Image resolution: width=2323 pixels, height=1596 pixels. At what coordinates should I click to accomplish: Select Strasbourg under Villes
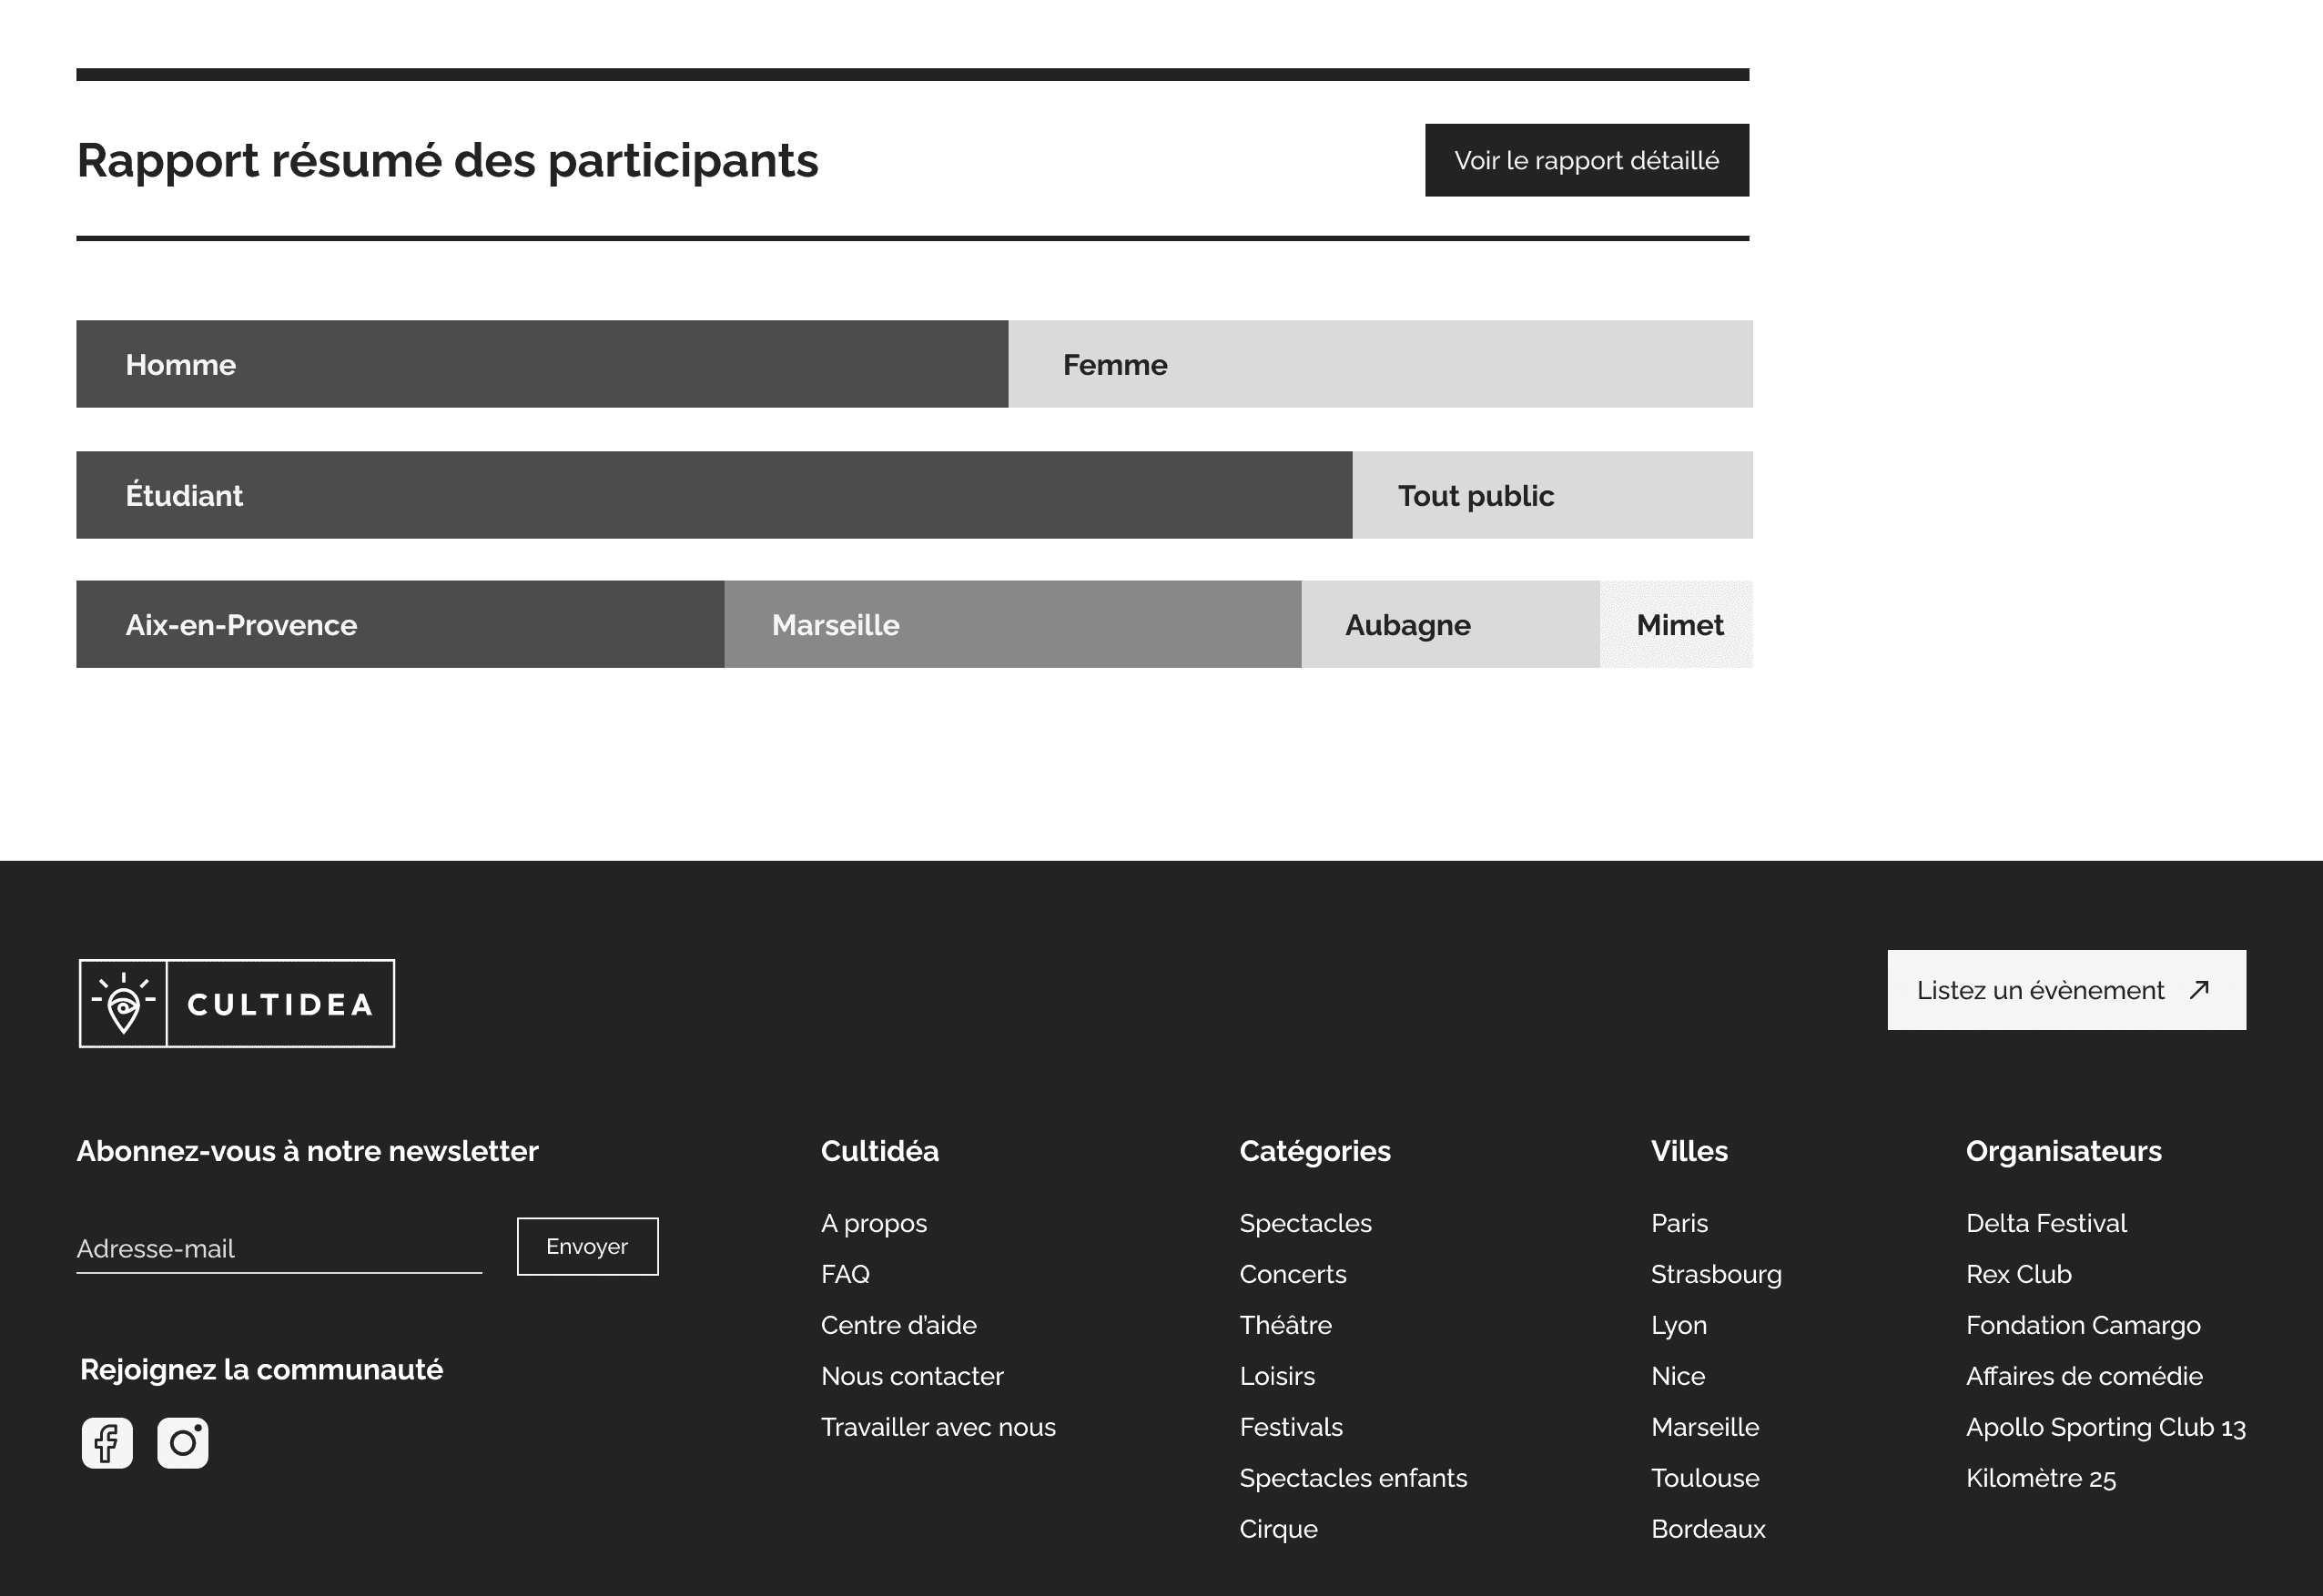coord(1716,1274)
